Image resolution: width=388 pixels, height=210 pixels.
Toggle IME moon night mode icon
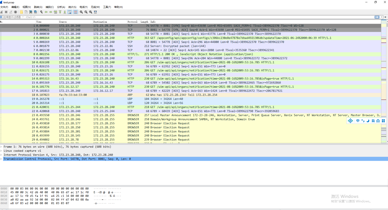point(368,121)
